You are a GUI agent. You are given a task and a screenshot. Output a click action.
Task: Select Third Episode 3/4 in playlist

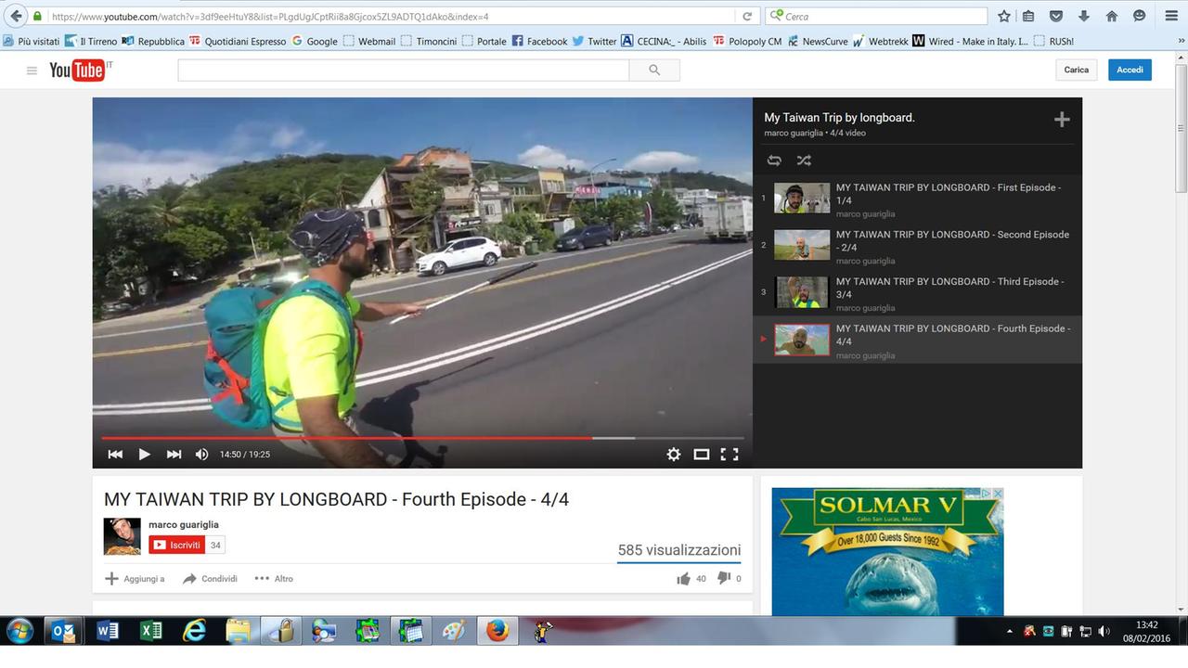[917, 292]
